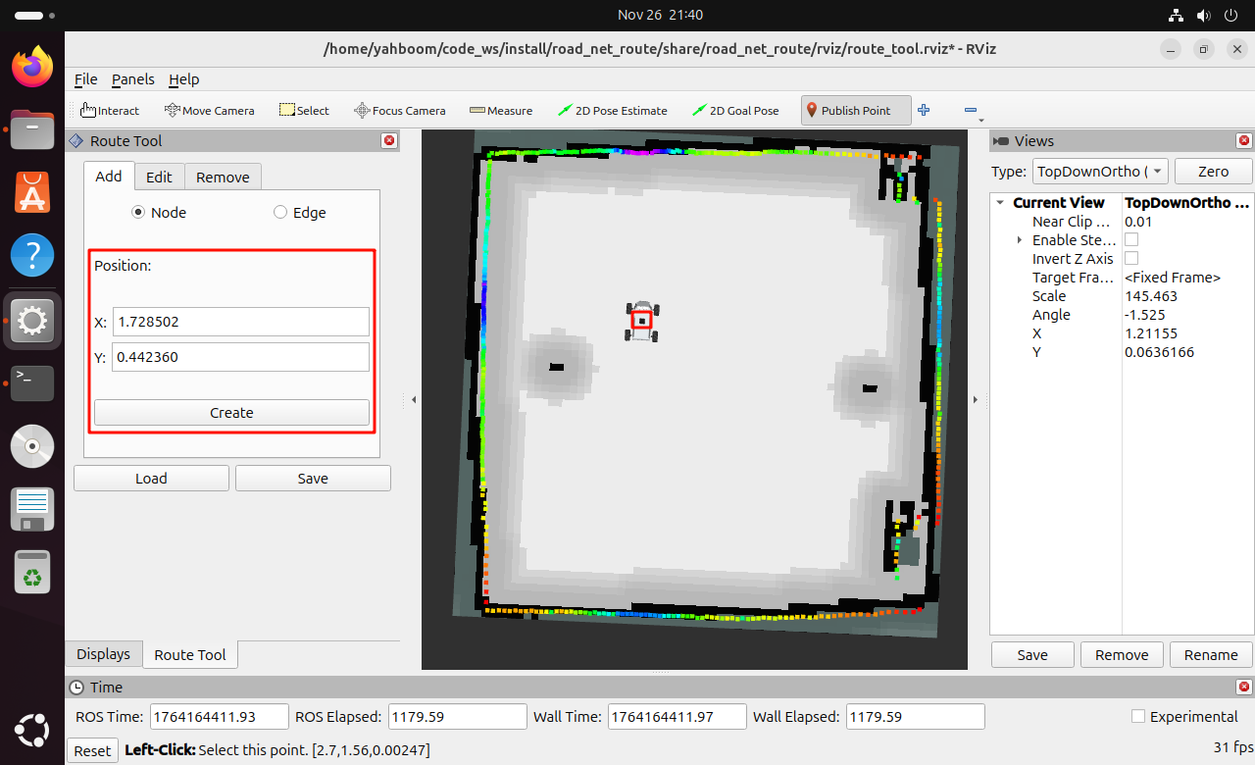Collapse the Current View tree item
The height and width of the screenshot is (765, 1255).
1000,203
